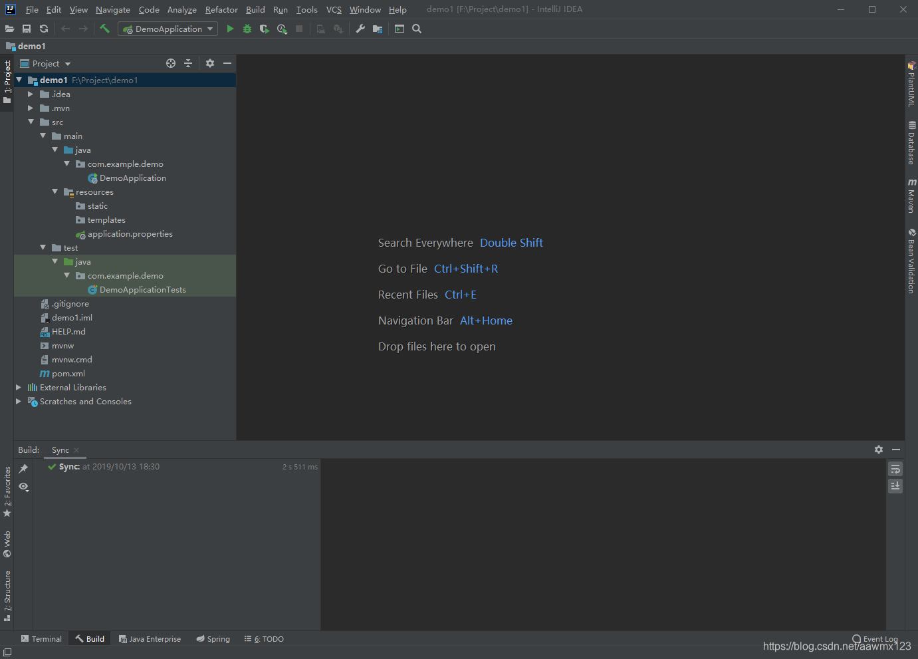918x659 pixels.
Task: Click the Build Project hammer icon
Action: [x=104, y=29]
